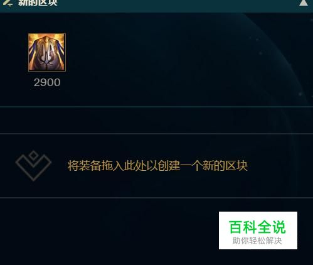313x265 pixels.
Task: Click the text 将装备拖入此处以创建一个新的区块
Action: (157, 166)
